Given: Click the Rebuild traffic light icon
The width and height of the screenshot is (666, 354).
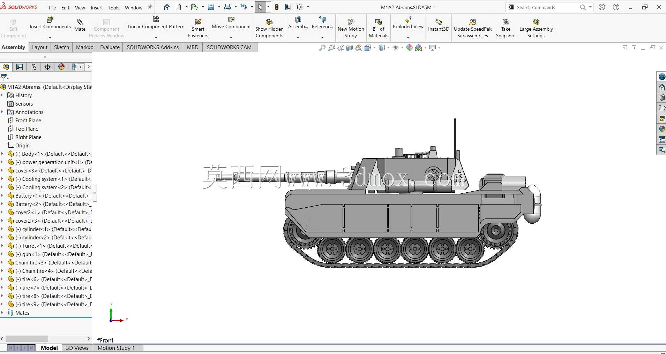Looking at the screenshot, I should (277, 7).
